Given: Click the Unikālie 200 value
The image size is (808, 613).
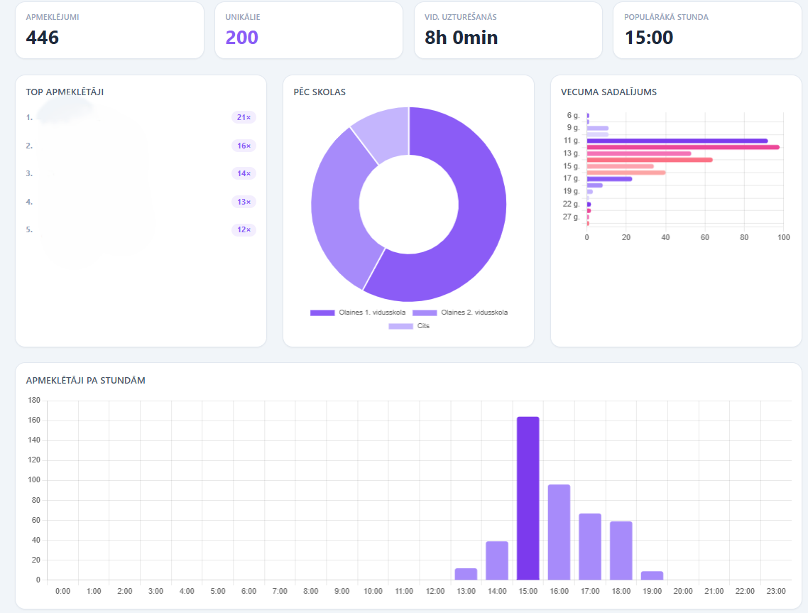Looking at the screenshot, I should [242, 38].
